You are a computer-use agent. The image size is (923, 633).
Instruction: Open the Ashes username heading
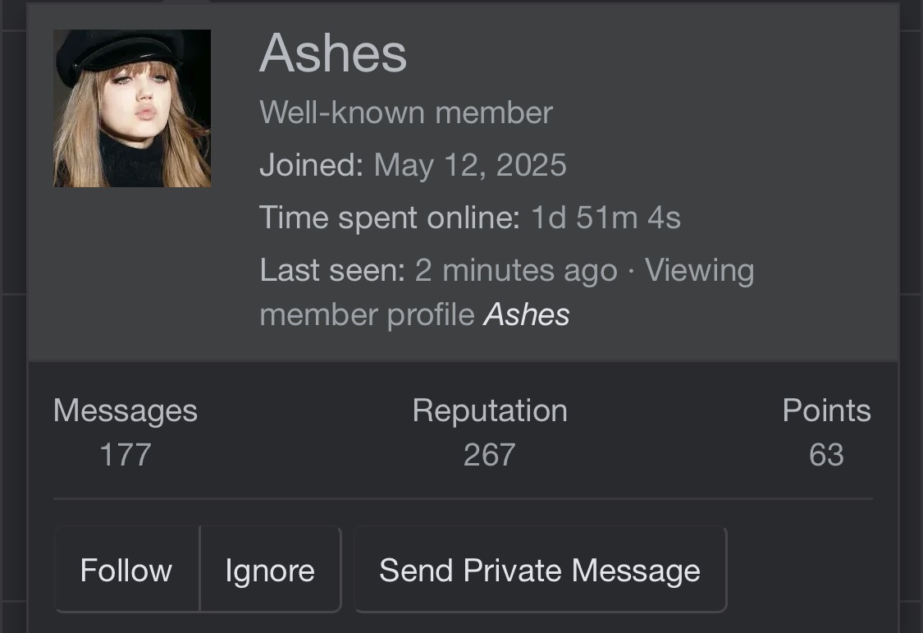click(333, 54)
